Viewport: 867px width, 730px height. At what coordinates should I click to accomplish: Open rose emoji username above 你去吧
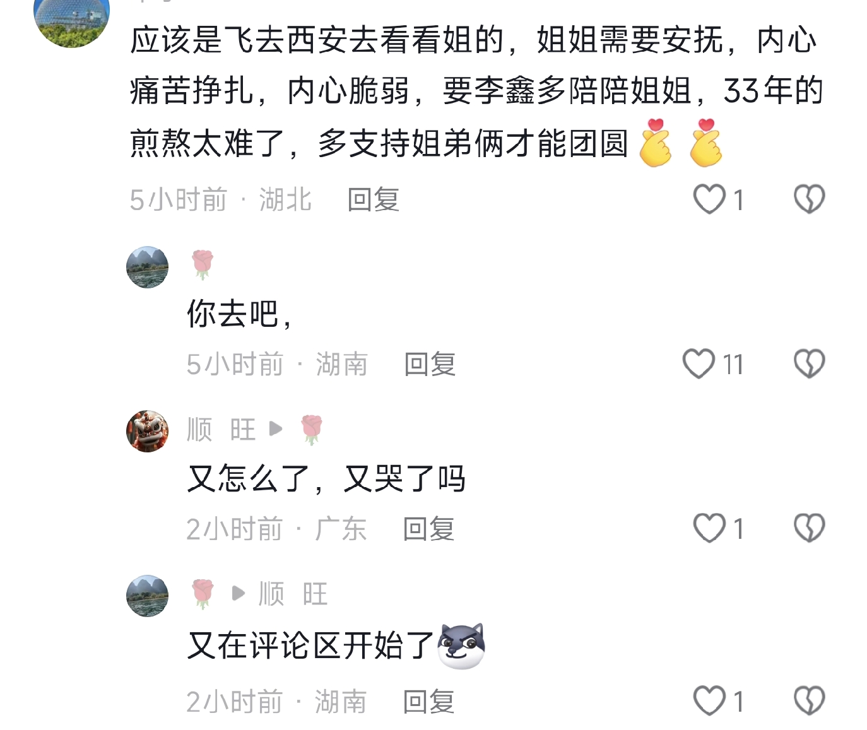[203, 265]
